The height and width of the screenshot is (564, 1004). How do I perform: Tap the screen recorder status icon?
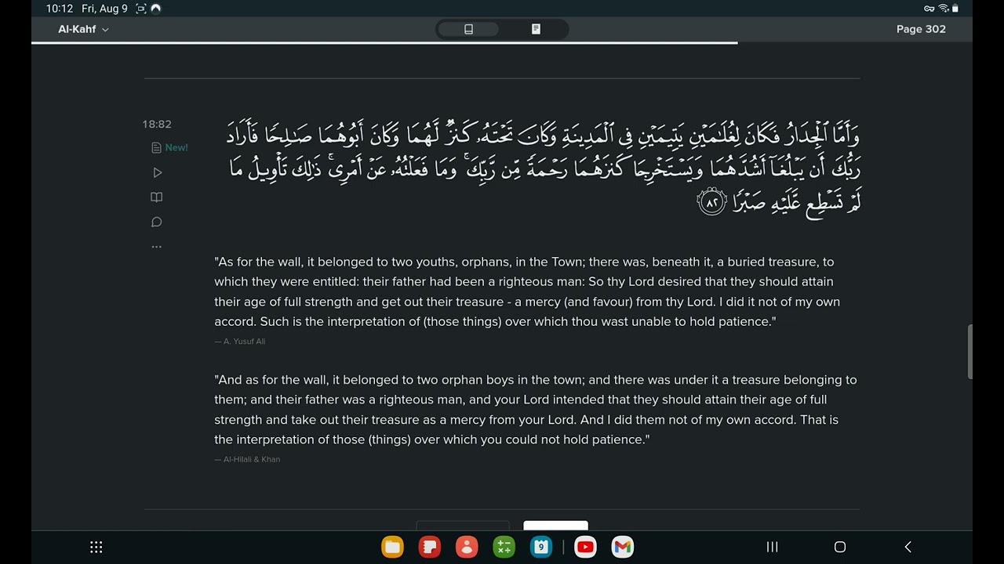[x=141, y=9]
